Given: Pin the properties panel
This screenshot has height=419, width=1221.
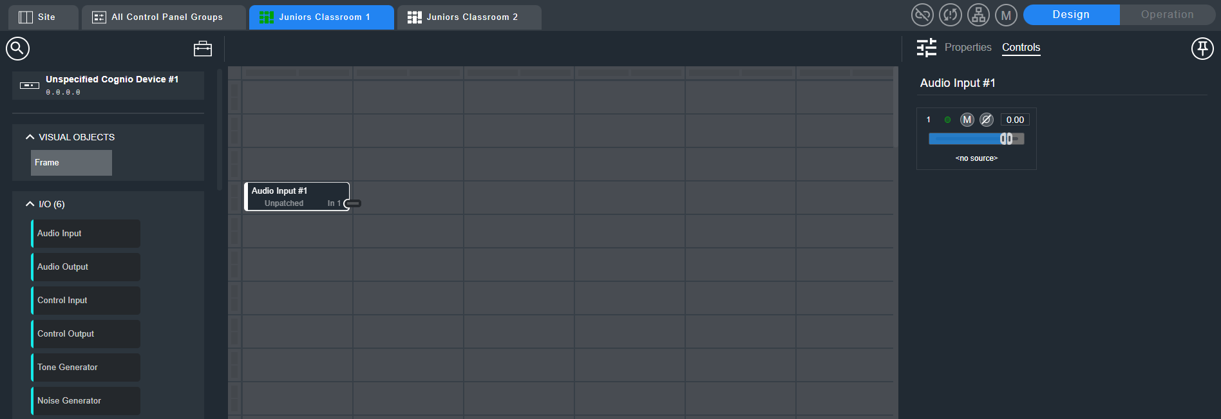Looking at the screenshot, I should (x=1202, y=48).
